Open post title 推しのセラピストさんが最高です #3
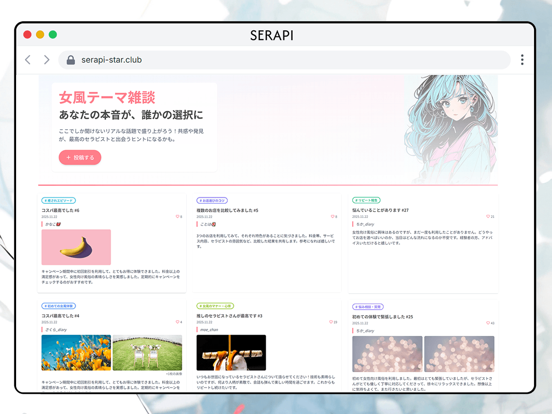552x414 pixels. point(229,316)
